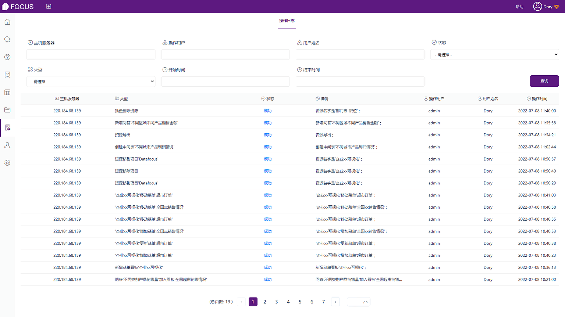Click the orange diamond badge icon
Screen dimensions: 565x317
pos(557,7)
